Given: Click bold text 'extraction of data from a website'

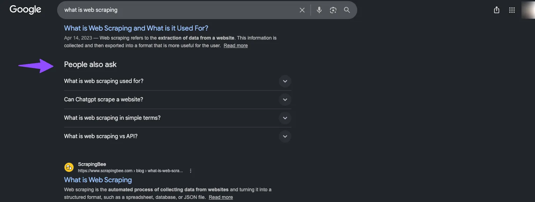Looking at the screenshot, I should point(196,38).
